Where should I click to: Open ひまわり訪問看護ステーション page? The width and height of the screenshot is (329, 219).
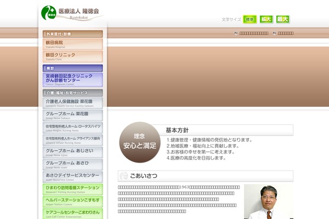coord(72,189)
